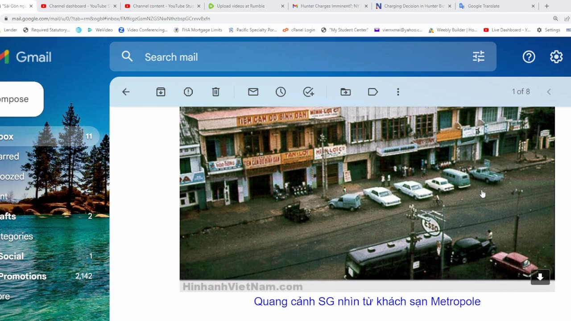Show search options filter icon
The image size is (571, 321).
pos(479,57)
